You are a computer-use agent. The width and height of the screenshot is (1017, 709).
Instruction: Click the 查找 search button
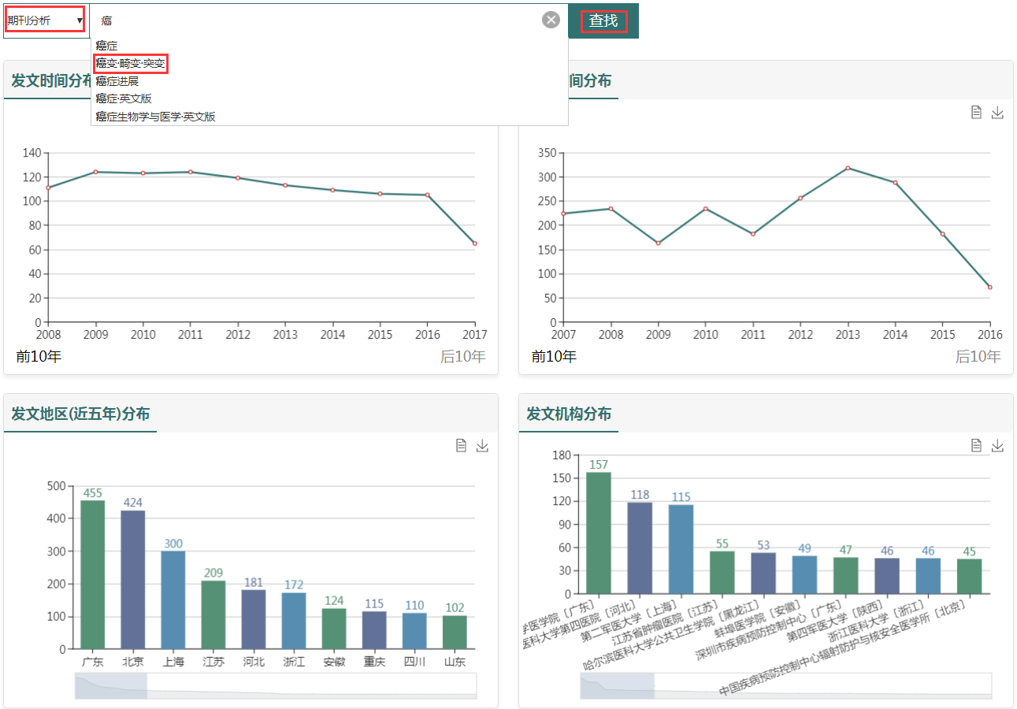point(603,21)
